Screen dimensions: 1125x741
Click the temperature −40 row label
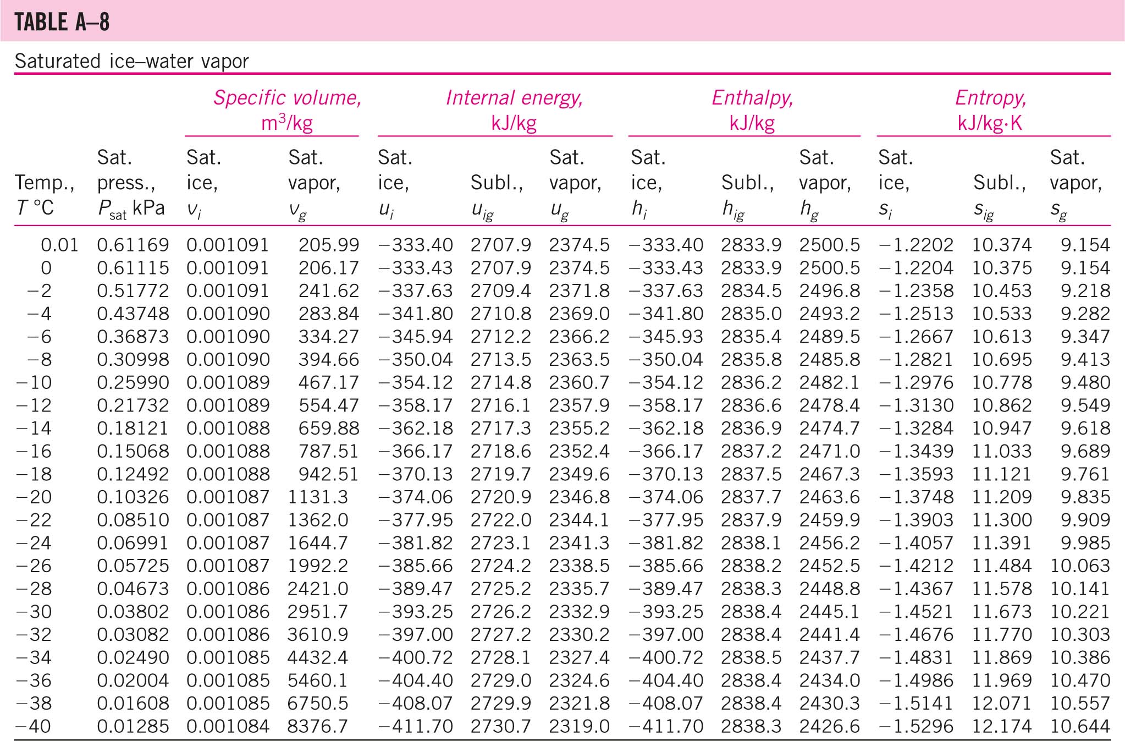tap(34, 726)
